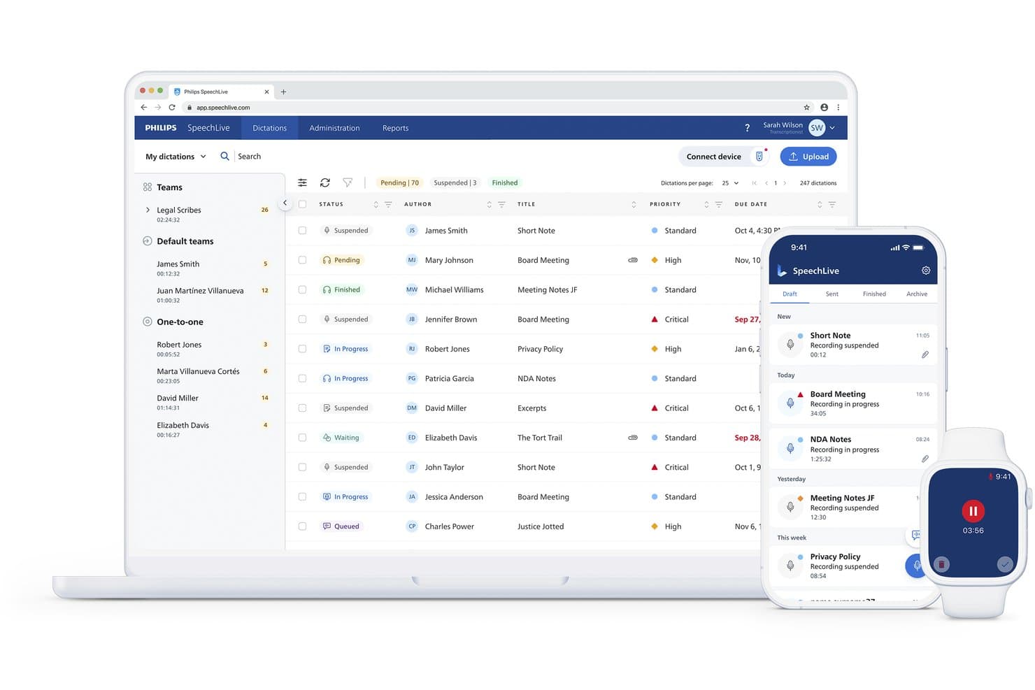Select the Mary Johnson row checkbox
This screenshot has height=690, width=1035.
(302, 260)
